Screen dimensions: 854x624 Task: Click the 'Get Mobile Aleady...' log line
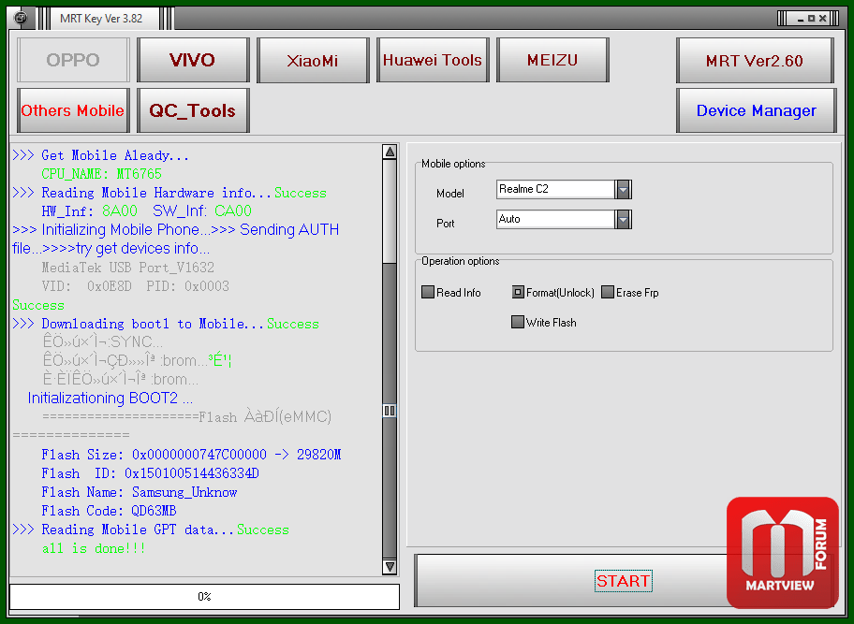101,155
